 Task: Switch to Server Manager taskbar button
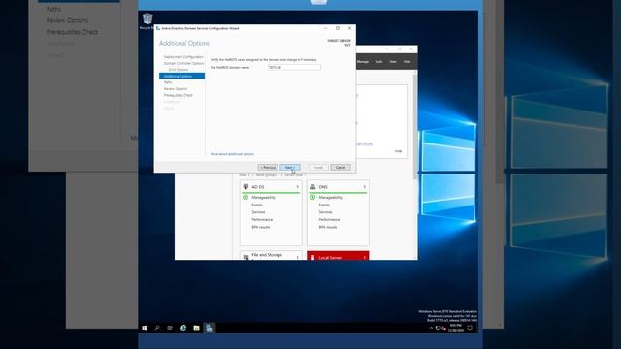[210, 328]
